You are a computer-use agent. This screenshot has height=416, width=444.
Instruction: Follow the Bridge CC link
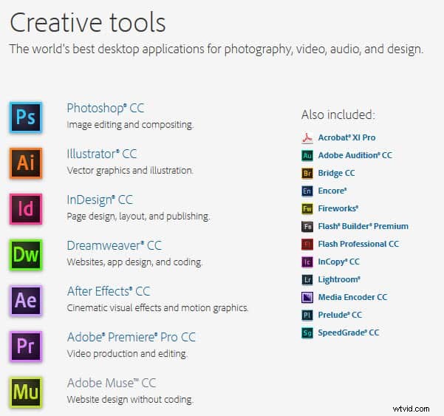coord(336,174)
